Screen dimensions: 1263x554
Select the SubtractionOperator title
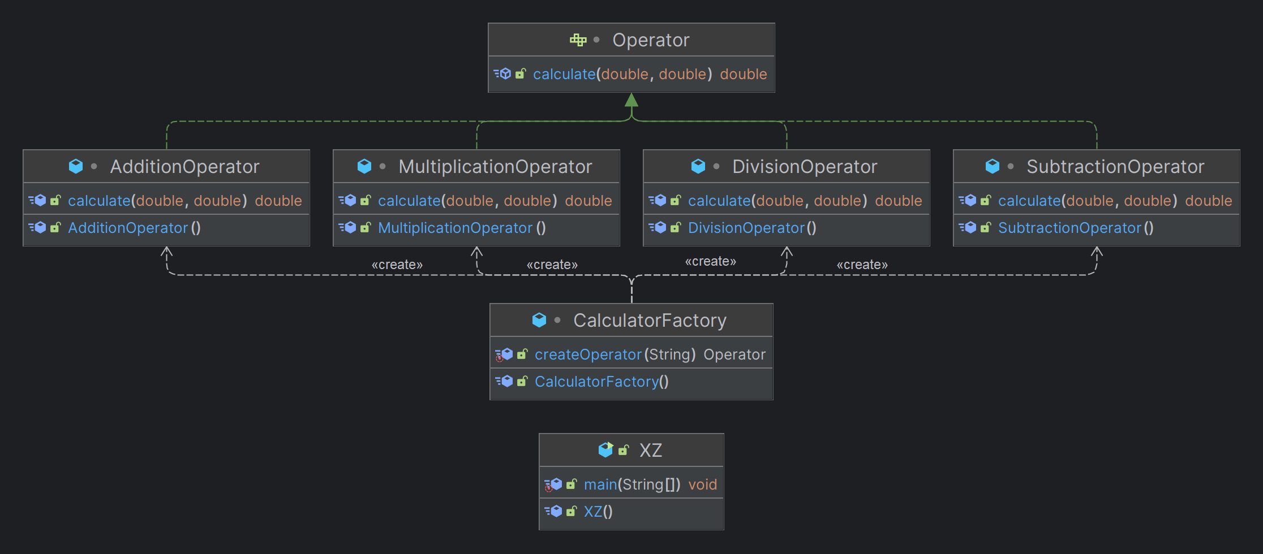pos(1115,167)
